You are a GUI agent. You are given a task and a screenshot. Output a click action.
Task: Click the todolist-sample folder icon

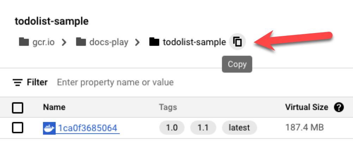pyautogui.click(x=154, y=42)
